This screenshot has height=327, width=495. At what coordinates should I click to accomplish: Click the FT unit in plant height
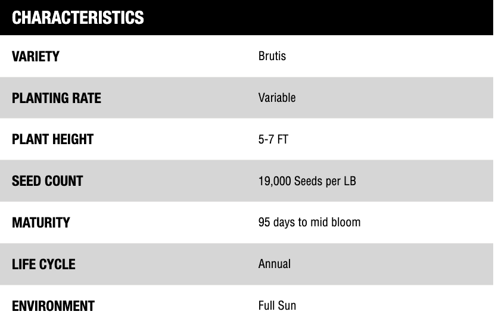tap(282, 139)
